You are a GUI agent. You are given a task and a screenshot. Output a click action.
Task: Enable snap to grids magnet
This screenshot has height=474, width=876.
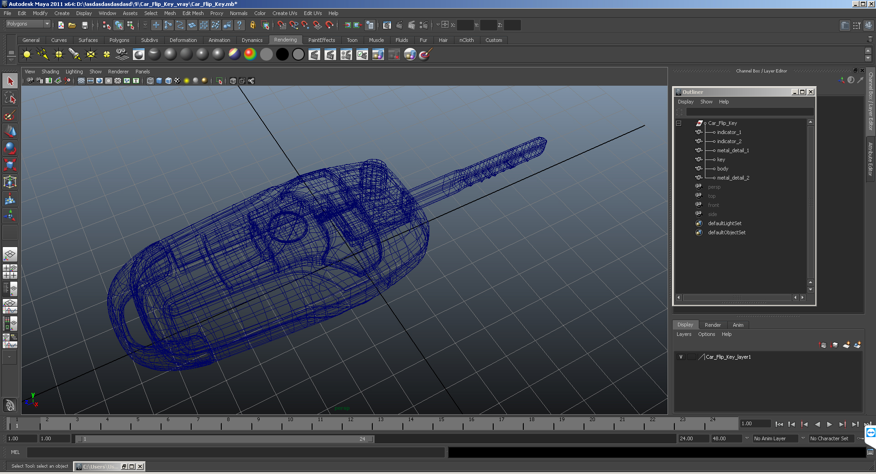pyautogui.click(x=282, y=25)
